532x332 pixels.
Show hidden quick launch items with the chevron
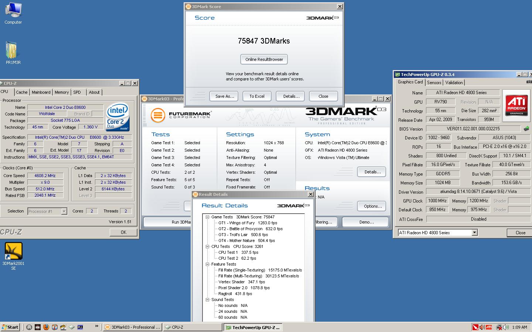(x=97, y=326)
